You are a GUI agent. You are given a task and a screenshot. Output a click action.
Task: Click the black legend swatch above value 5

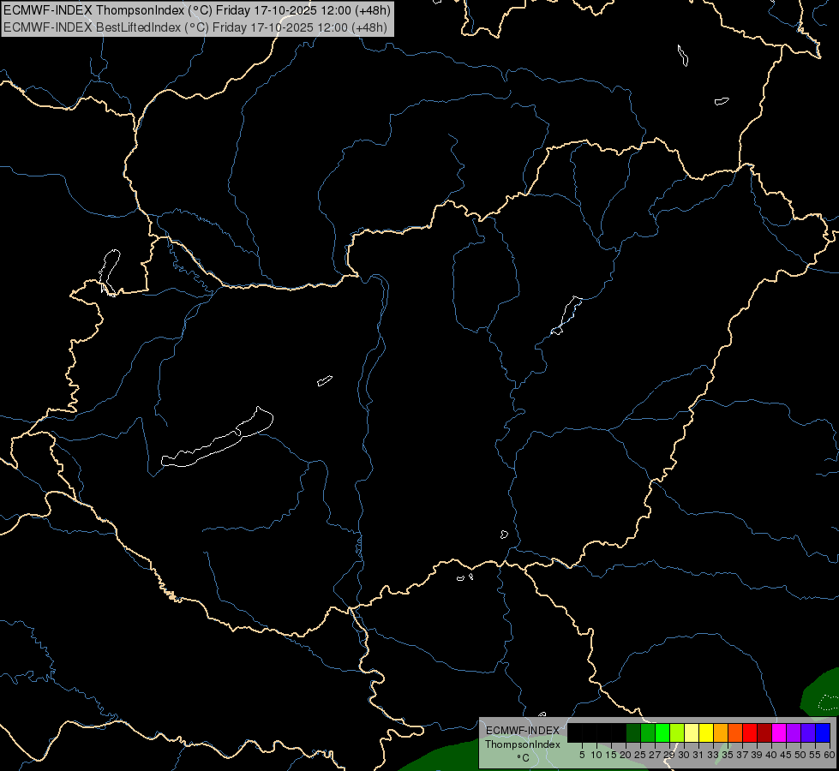pos(582,732)
